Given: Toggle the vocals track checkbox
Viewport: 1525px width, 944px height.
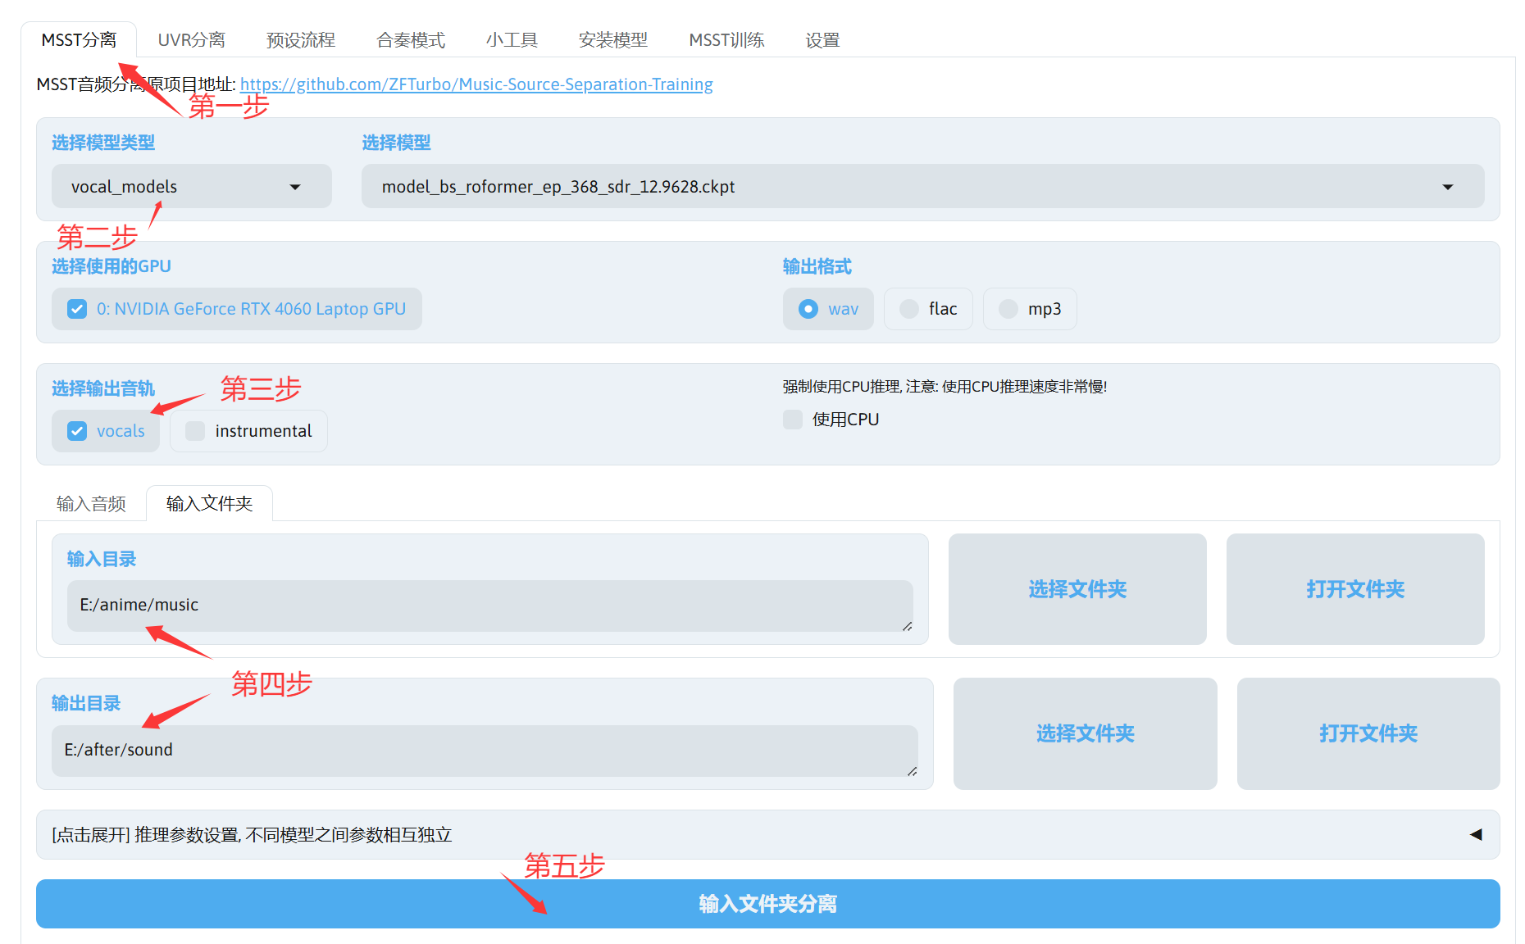Looking at the screenshot, I should (x=77, y=431).
